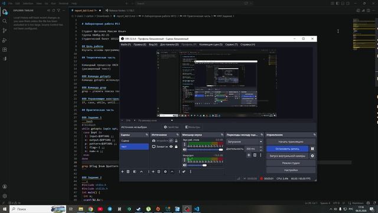Remove transition with trash icon
The width and height of the screenshot is (378, 213).
pyautogui.click(x=255, y=155)
